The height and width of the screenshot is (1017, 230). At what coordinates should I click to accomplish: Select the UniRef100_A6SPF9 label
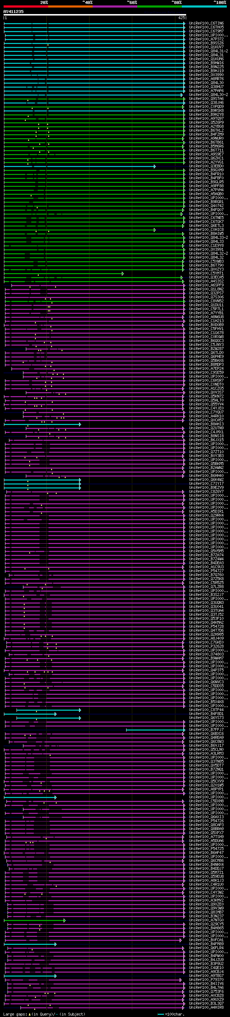(206, 285)
